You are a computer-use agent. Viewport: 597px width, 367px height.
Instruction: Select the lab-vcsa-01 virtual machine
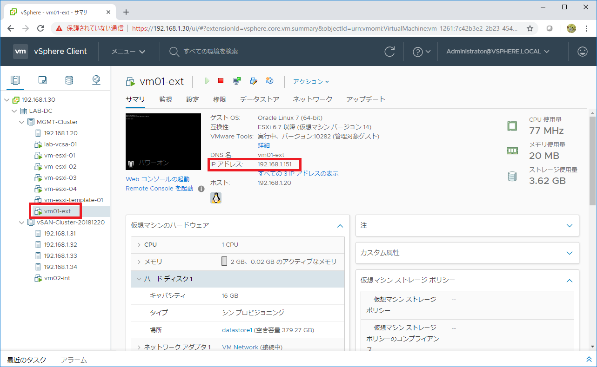click(x=60, y=144)
